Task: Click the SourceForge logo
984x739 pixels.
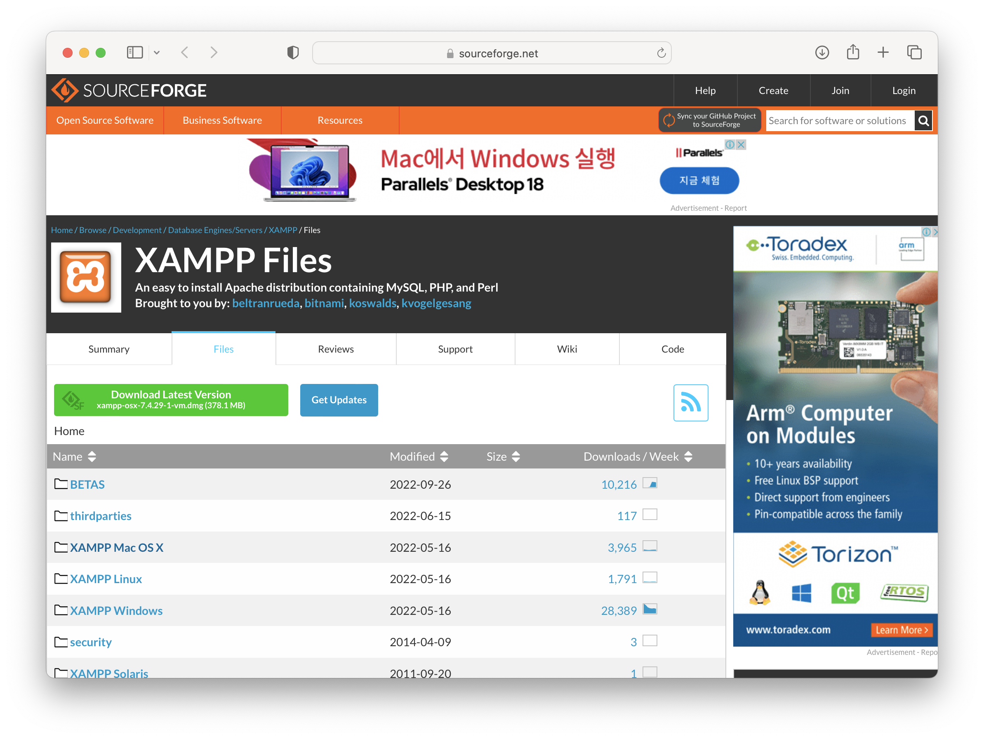Action: tap(129, 90)
